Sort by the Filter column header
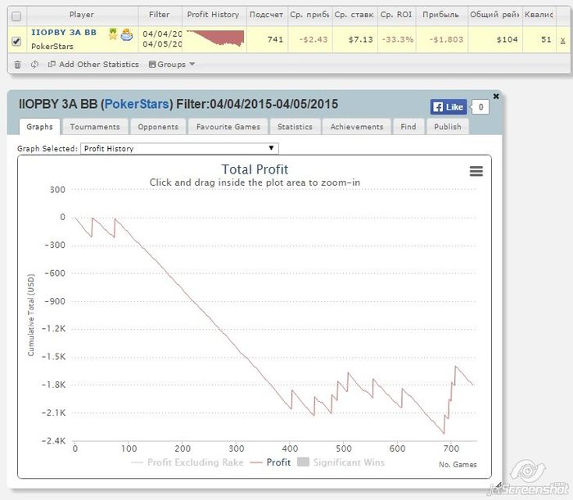Viewport: 573px width, 500px height. click(x=160, y=15)
